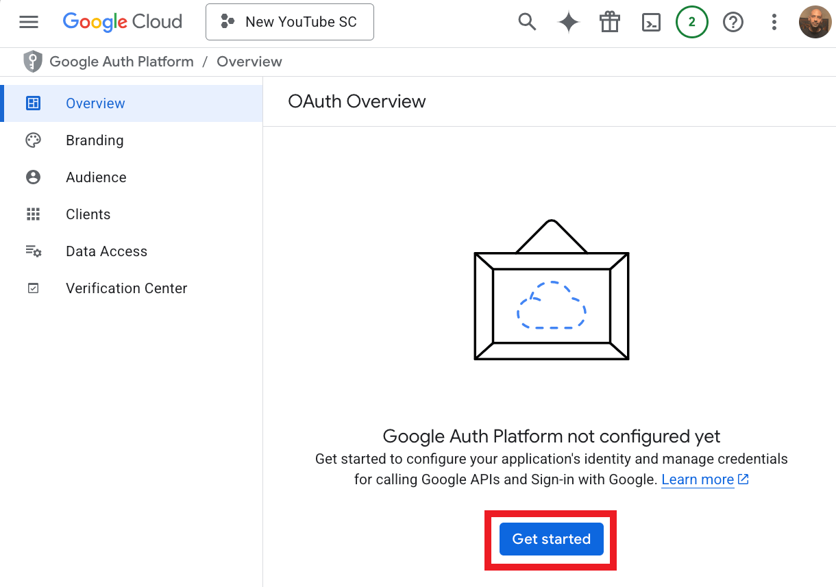
Task: Click the search magnifier icon
Action: (526, 22)
